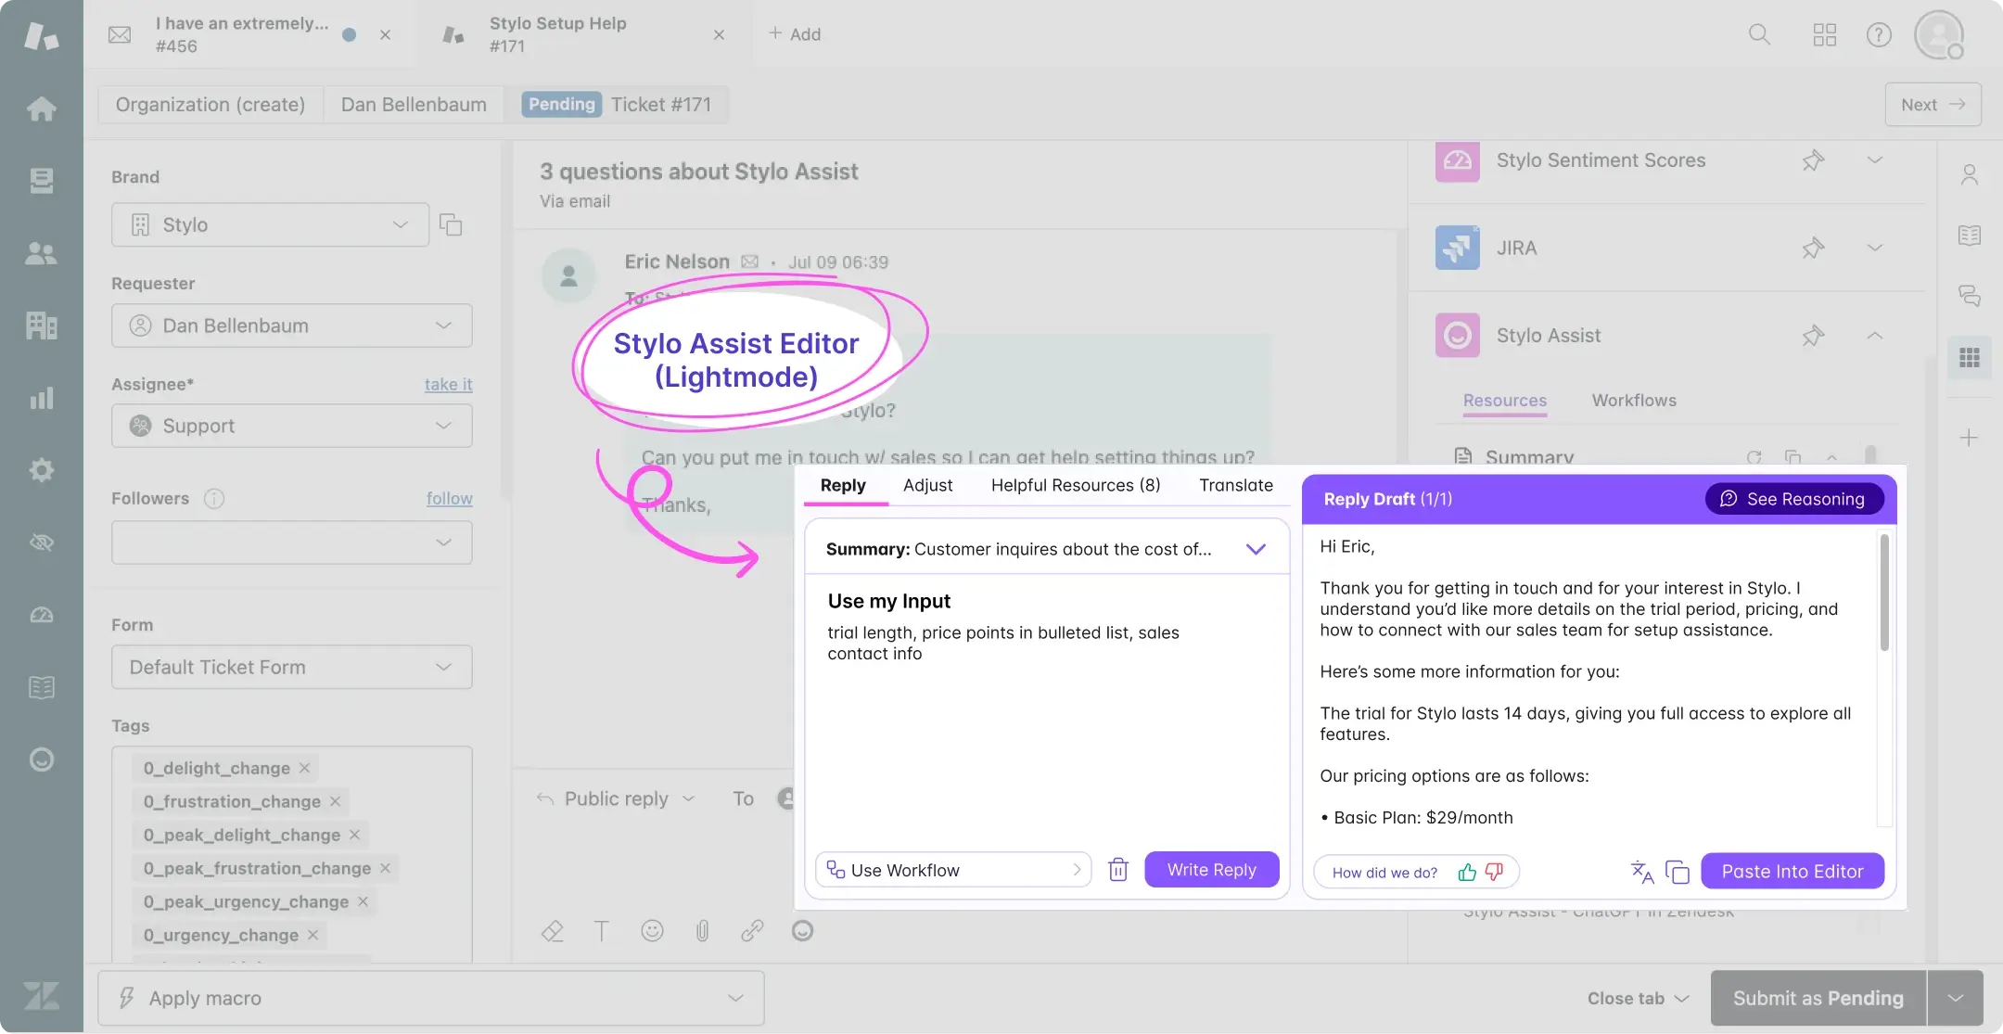The height and width of the screenshot is (1034, 2003).
Task: Select the Resources tab in Stylo Assist
Action: (1505, 401)
